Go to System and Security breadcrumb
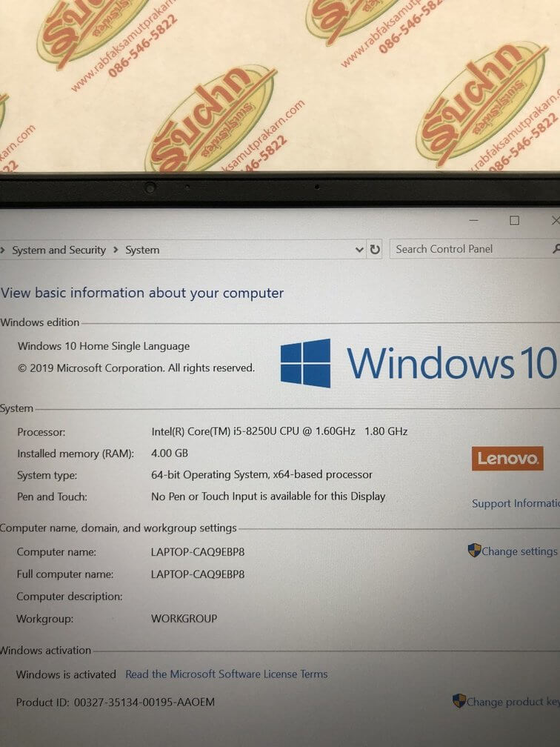560x747 pixels. coord(59,250)
